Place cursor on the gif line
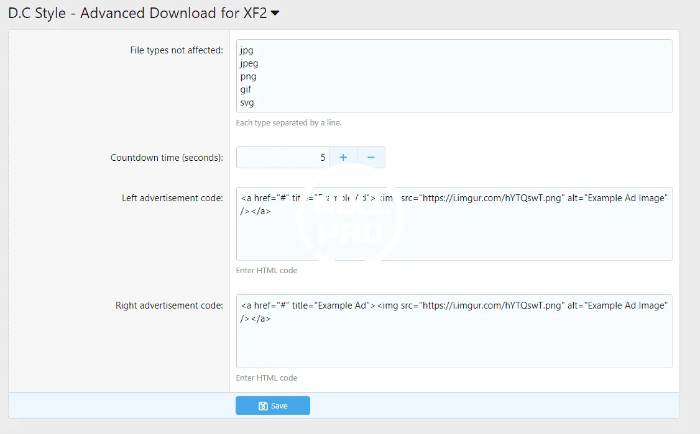This screenshot has height=434, width=700. click(246, 89)
